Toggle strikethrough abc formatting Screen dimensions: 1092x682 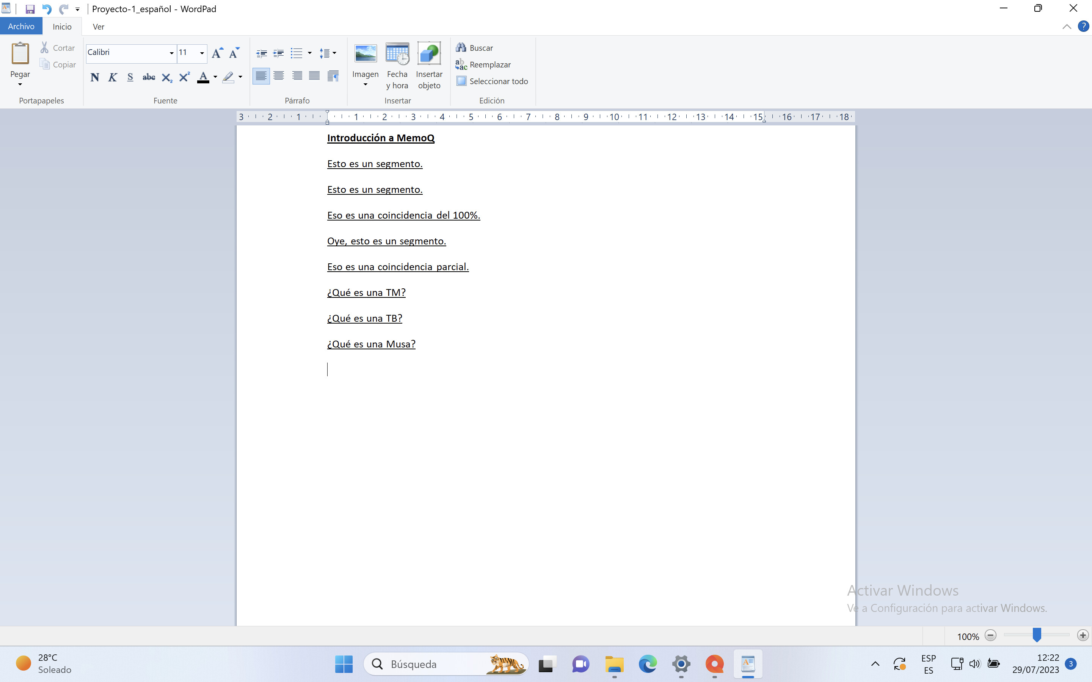coord(149,77)
